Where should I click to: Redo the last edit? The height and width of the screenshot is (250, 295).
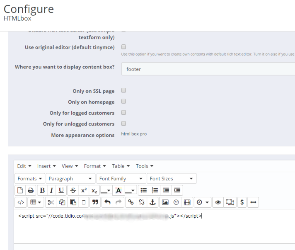tap(118, 202)
